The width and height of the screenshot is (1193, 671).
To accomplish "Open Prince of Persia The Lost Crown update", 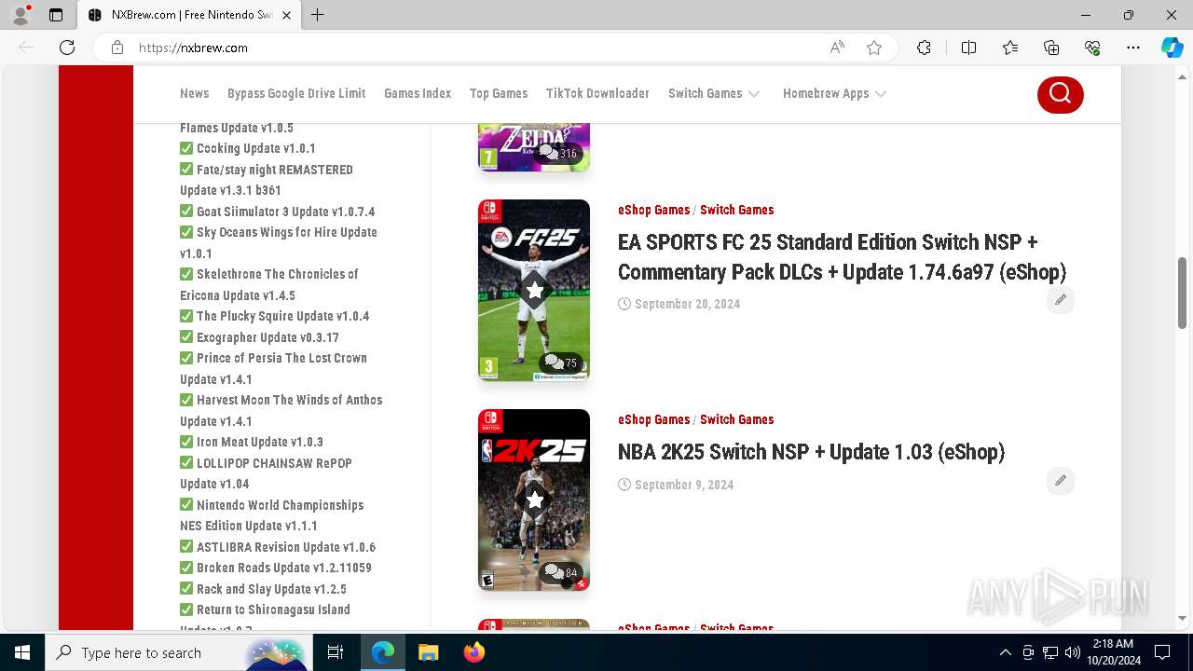I will tap(273, 368).
